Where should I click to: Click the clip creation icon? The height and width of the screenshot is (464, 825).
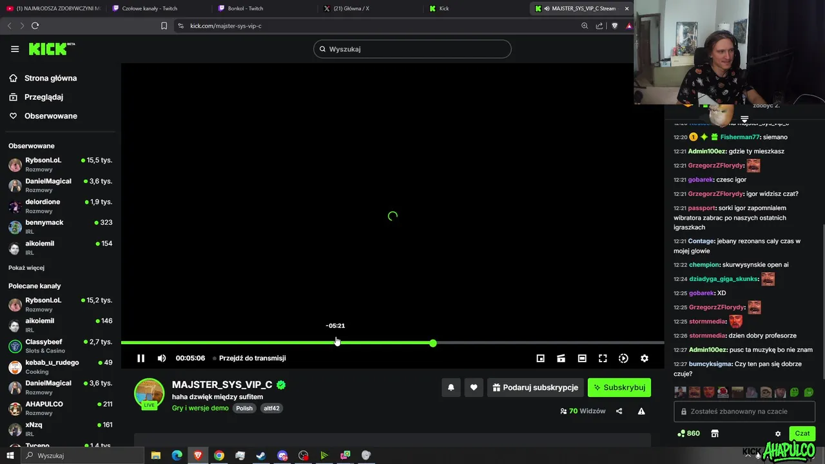coord(561,358)
